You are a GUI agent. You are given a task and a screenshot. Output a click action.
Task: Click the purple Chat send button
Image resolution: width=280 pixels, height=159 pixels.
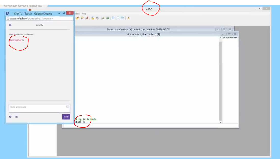click(66, 117)
